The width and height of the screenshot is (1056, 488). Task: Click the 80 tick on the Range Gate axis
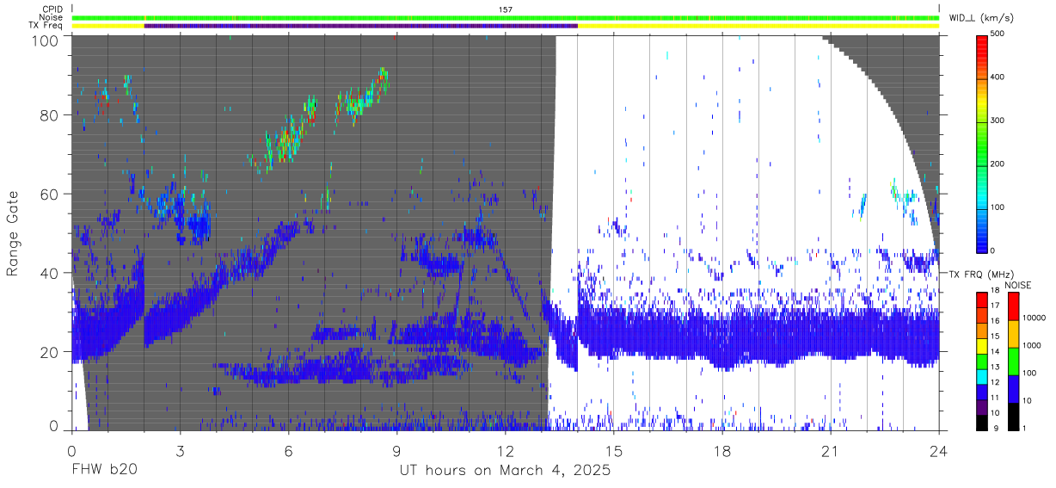[x=51, y=115]
